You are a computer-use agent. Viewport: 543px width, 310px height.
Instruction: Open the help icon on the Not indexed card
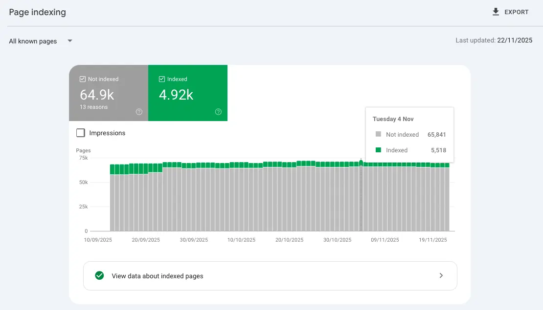coord(139,112)
